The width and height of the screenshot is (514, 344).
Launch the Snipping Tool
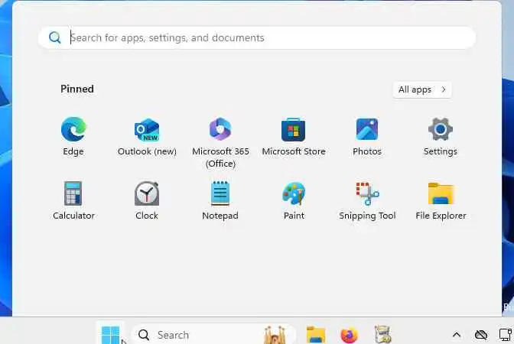point(367,200)
